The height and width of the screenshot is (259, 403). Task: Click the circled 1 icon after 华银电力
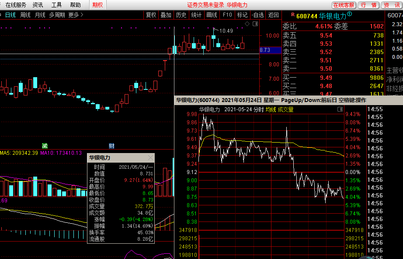pyautogui.click(x=350, y=14)
